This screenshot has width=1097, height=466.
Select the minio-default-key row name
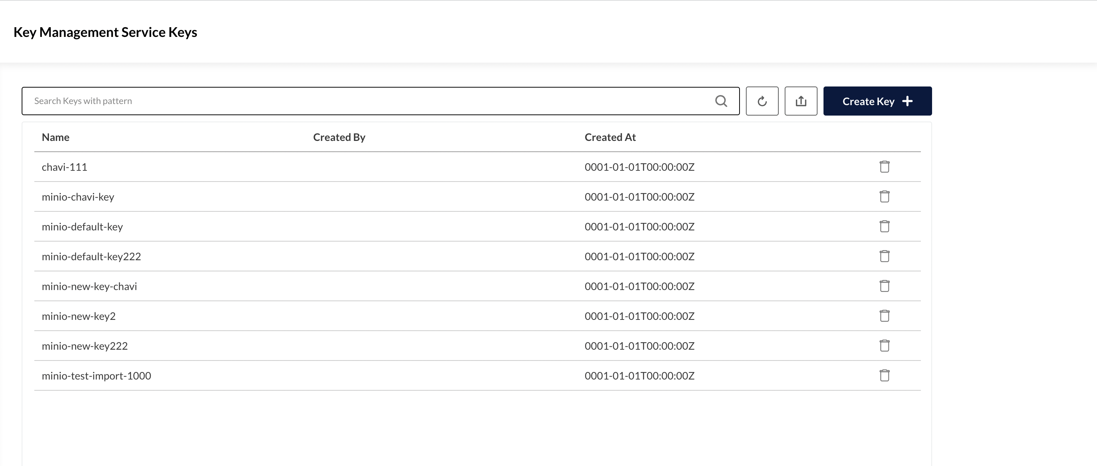pyautogui.click(x=82, y=227)
